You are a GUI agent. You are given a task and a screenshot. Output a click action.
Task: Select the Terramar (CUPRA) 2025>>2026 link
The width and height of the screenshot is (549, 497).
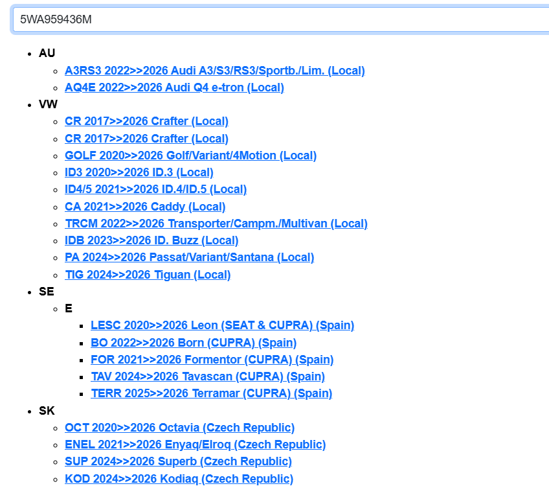(211, 393)
